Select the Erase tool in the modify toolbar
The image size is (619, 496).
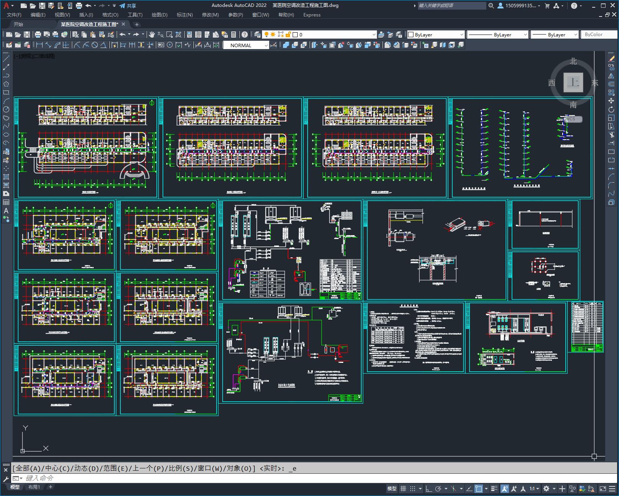pos(611,59)
